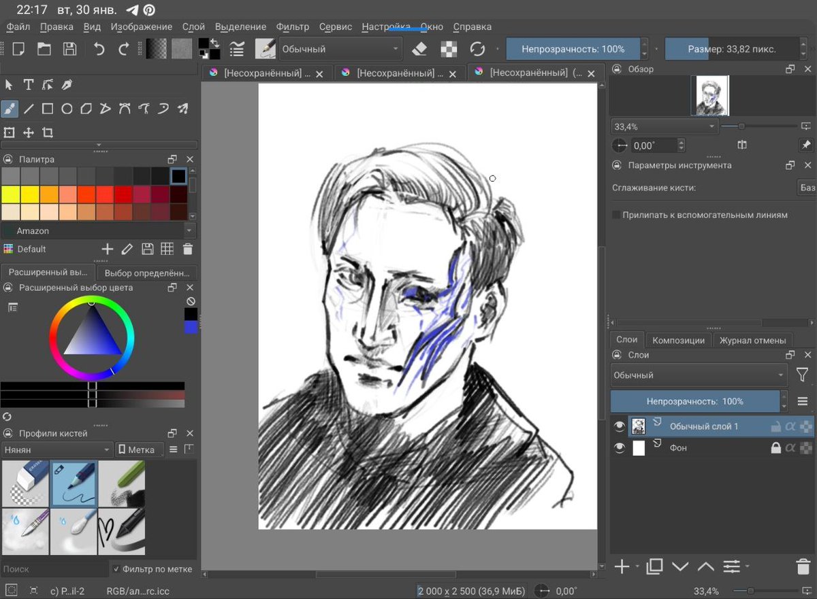The height and width of the screenshot is (599, 817).
Task: Reload the original brush preset
Action: [x=477, y=49]
